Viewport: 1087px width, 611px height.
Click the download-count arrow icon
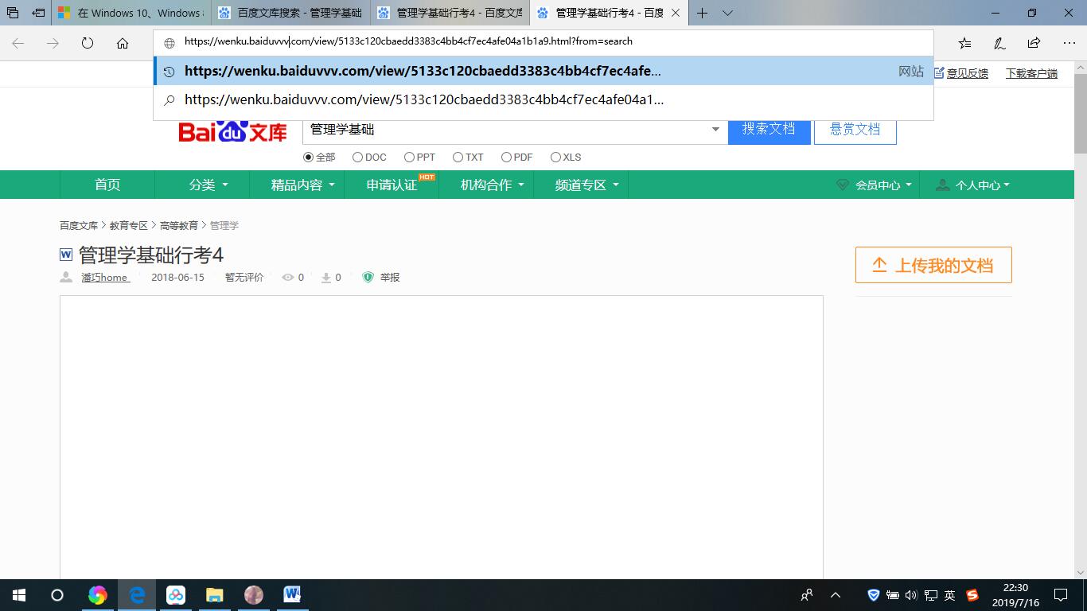point(325,277)
